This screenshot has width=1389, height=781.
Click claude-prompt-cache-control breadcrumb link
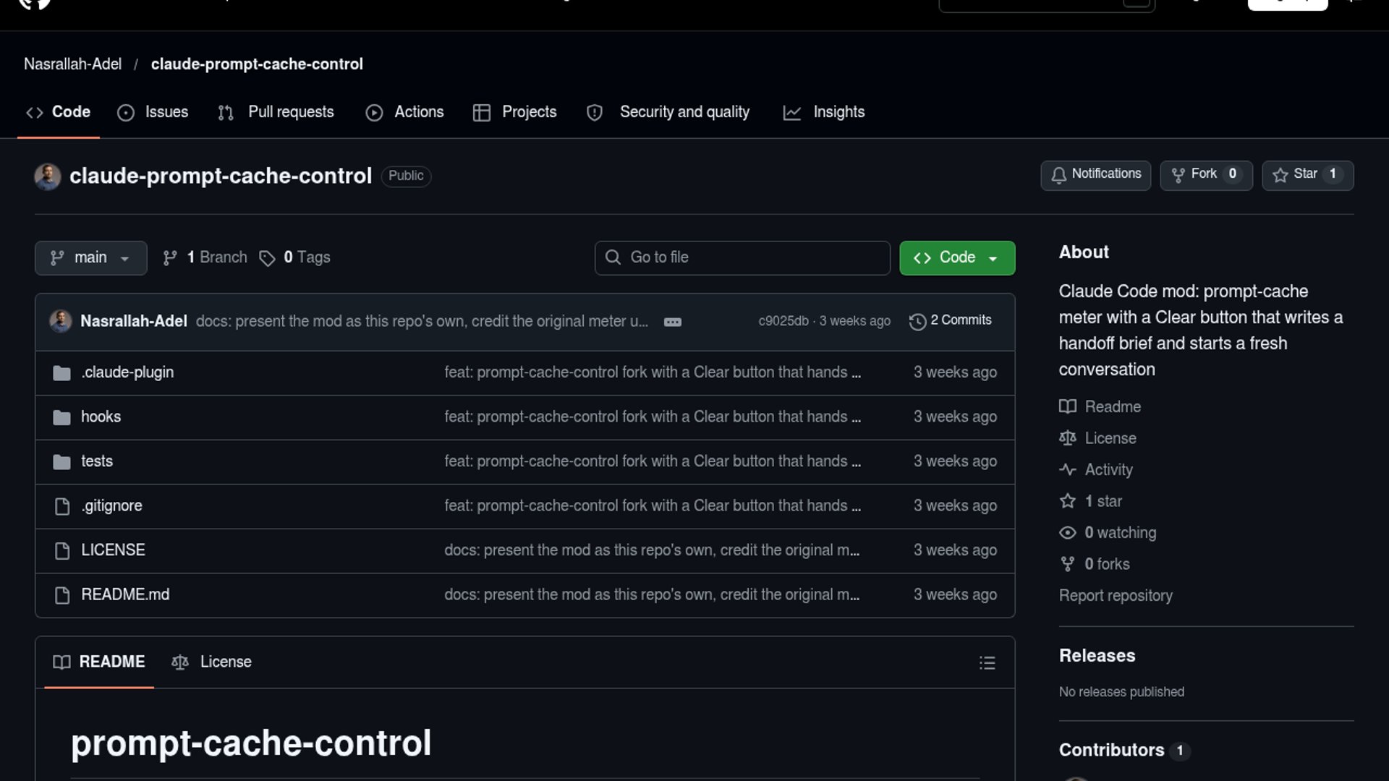[257, 64]
